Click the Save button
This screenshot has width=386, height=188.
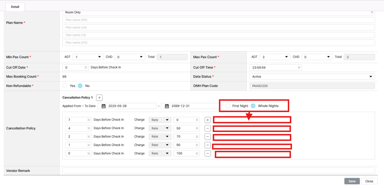pyautogui.click(x=352, y=181)
